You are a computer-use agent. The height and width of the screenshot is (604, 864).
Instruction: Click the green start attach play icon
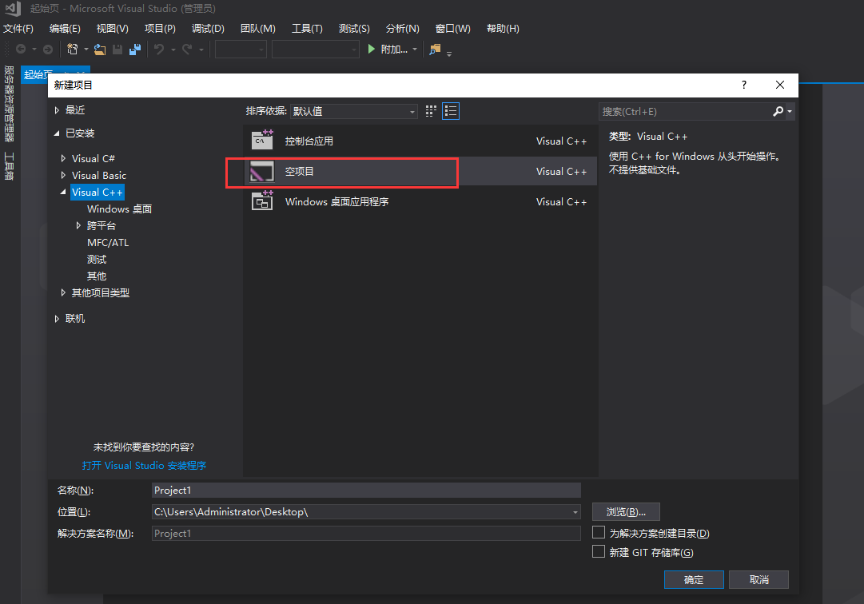tap(372, 49)
